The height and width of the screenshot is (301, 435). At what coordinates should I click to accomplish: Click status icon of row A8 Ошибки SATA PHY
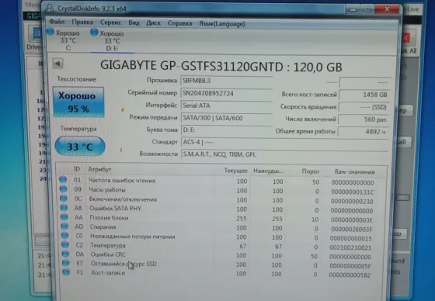point(64,208)
